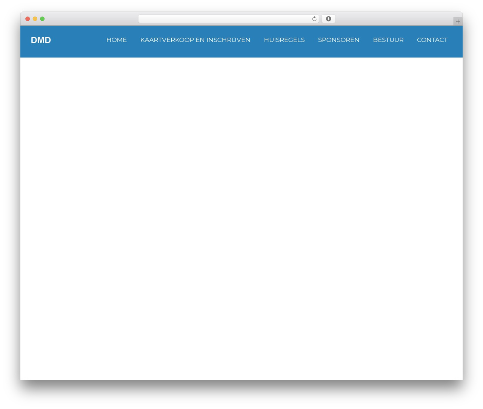This screenshot has width=483, height=409.
Task: Open the Contact page
Action: tap(432, 40)
